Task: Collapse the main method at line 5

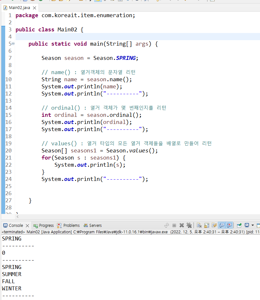Action: point(13,44)
